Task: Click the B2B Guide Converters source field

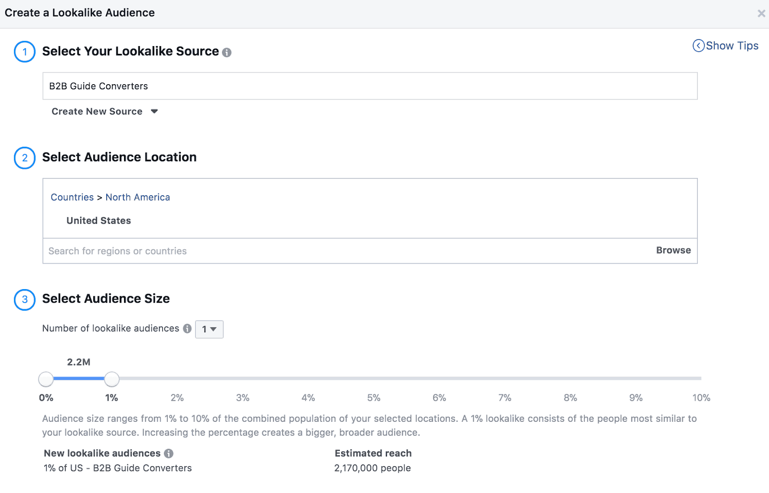Action: pyautogui.click(x=370, y=86)
